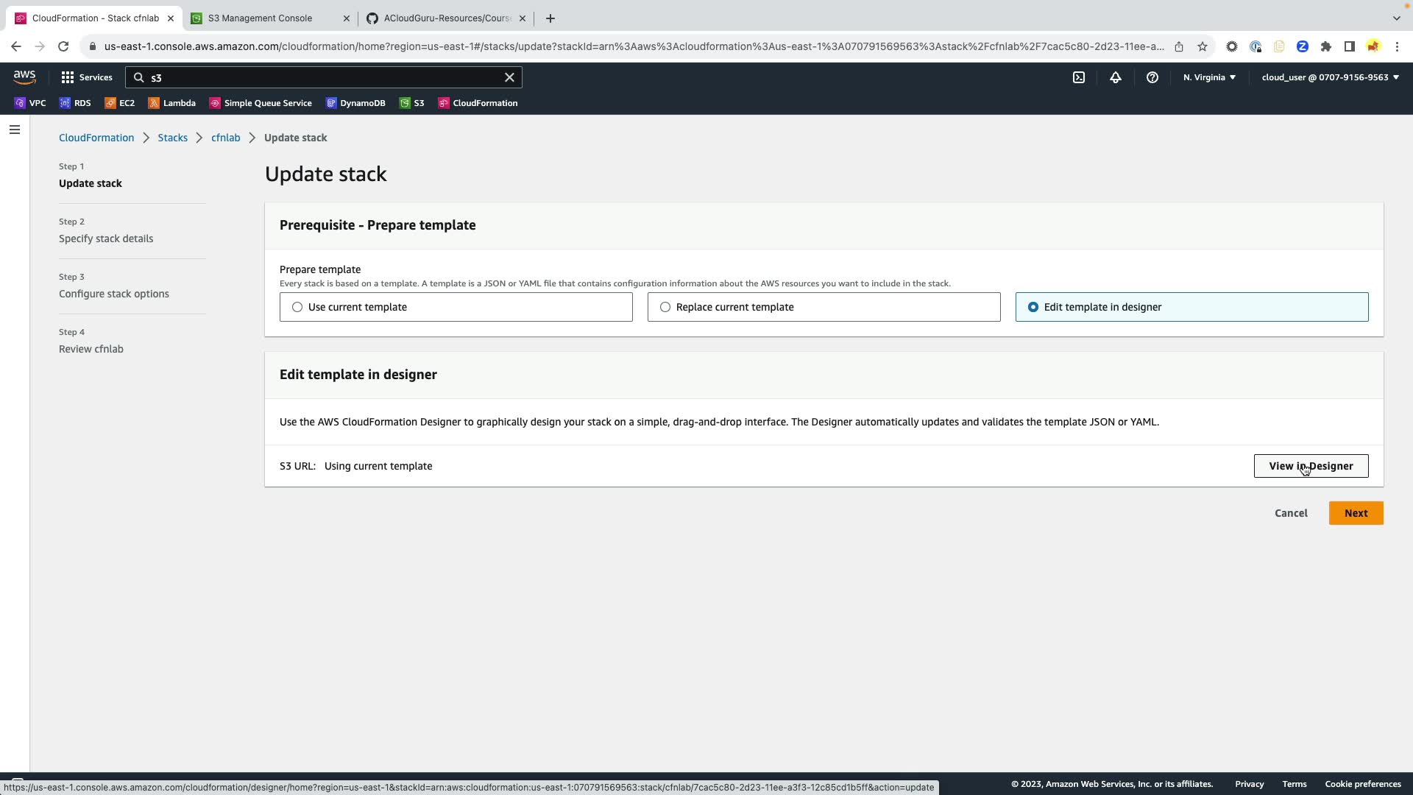1413x795 pixels.
Task: Open the notifications bell icon
Action: (1116, 77)
